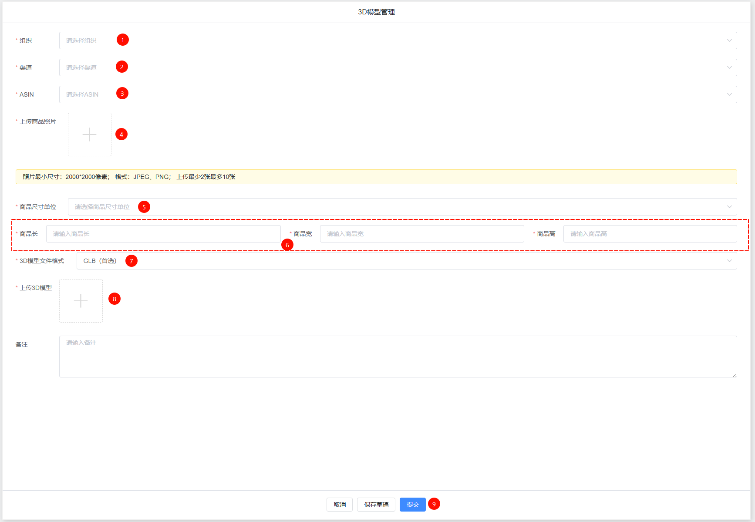Open the 组织 selection dropdown
The width and height of the screenshot is (755, 522).
(392, 40)
